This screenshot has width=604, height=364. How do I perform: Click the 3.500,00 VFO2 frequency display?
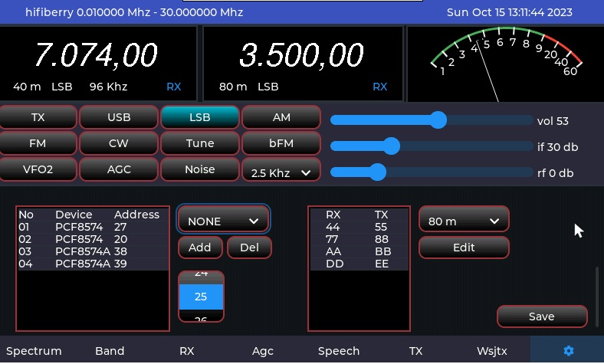(301, 55)
